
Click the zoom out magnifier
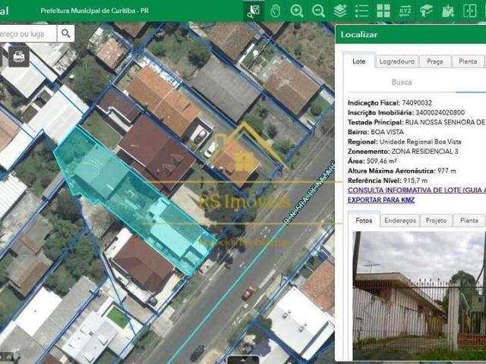click(318, 11)
